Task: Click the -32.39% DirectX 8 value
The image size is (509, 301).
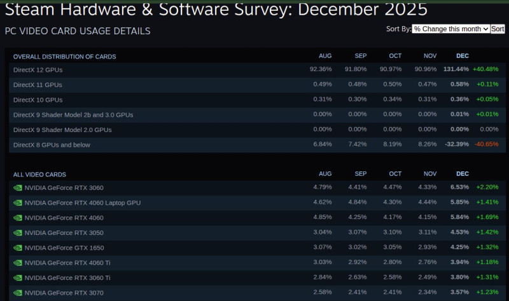Action: [x=457, y=144]
